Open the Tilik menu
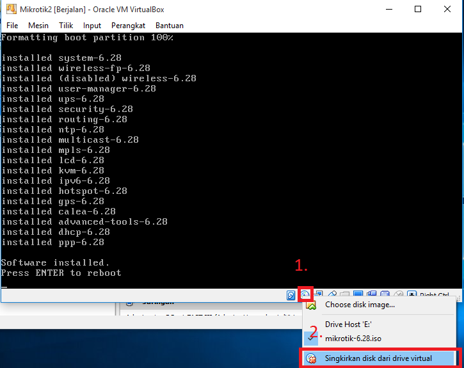464x368 pixels. point(66,26)
